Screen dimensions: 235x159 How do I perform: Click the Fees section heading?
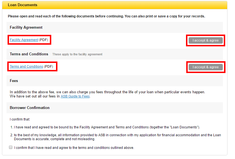click(14, 81)
